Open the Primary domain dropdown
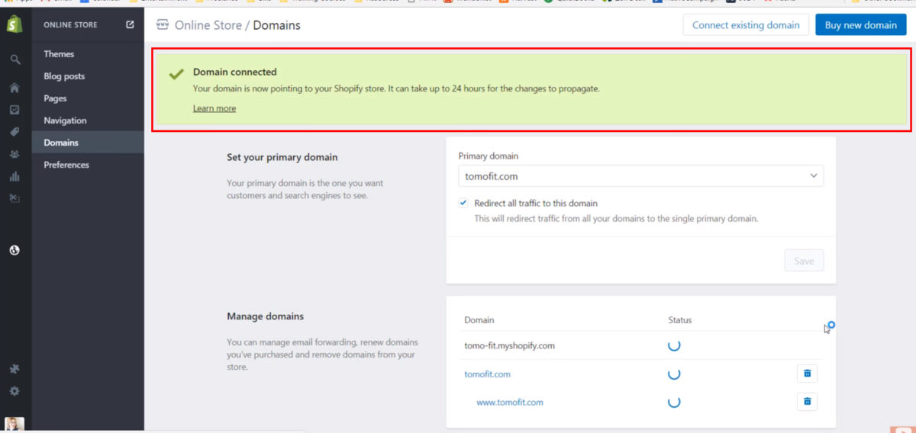Screen dimensions: 916x433 641,176
